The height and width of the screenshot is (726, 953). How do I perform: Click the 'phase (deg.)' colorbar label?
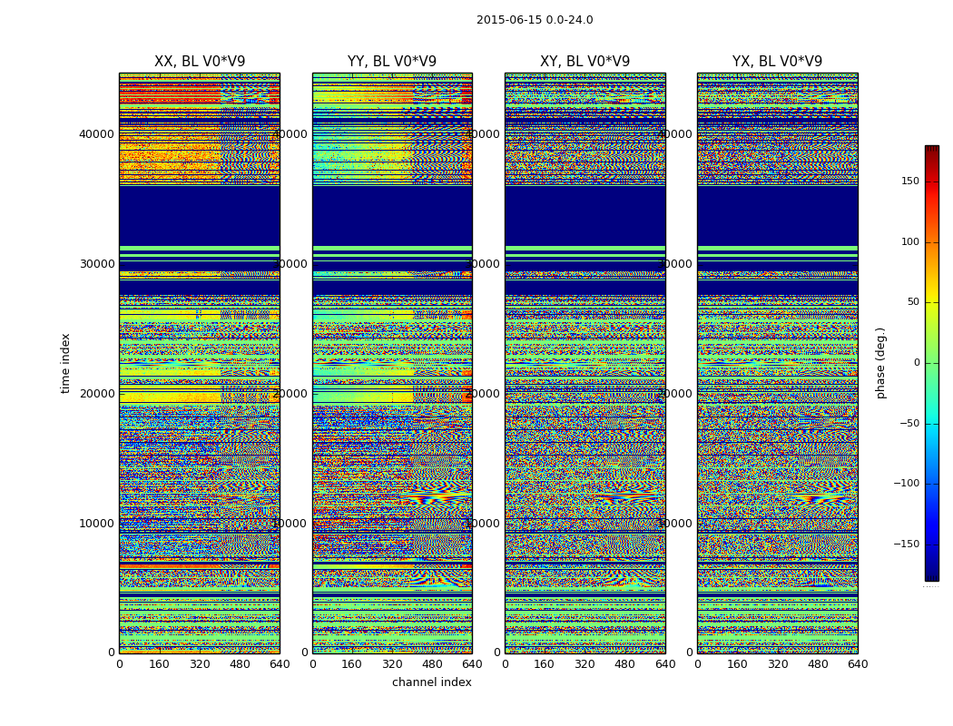(x=880, y=363)
